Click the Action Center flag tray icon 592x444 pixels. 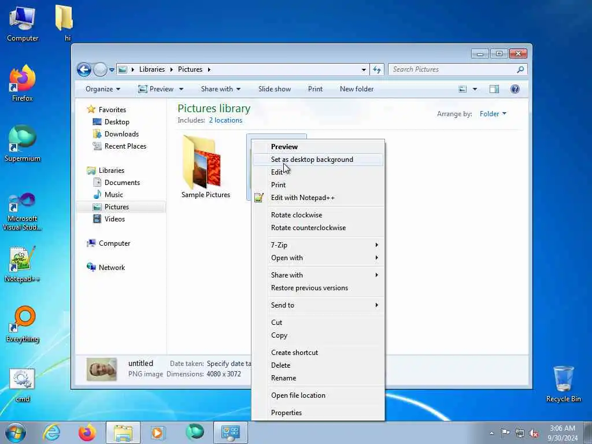pyautogui.click(x=505, y=433)
